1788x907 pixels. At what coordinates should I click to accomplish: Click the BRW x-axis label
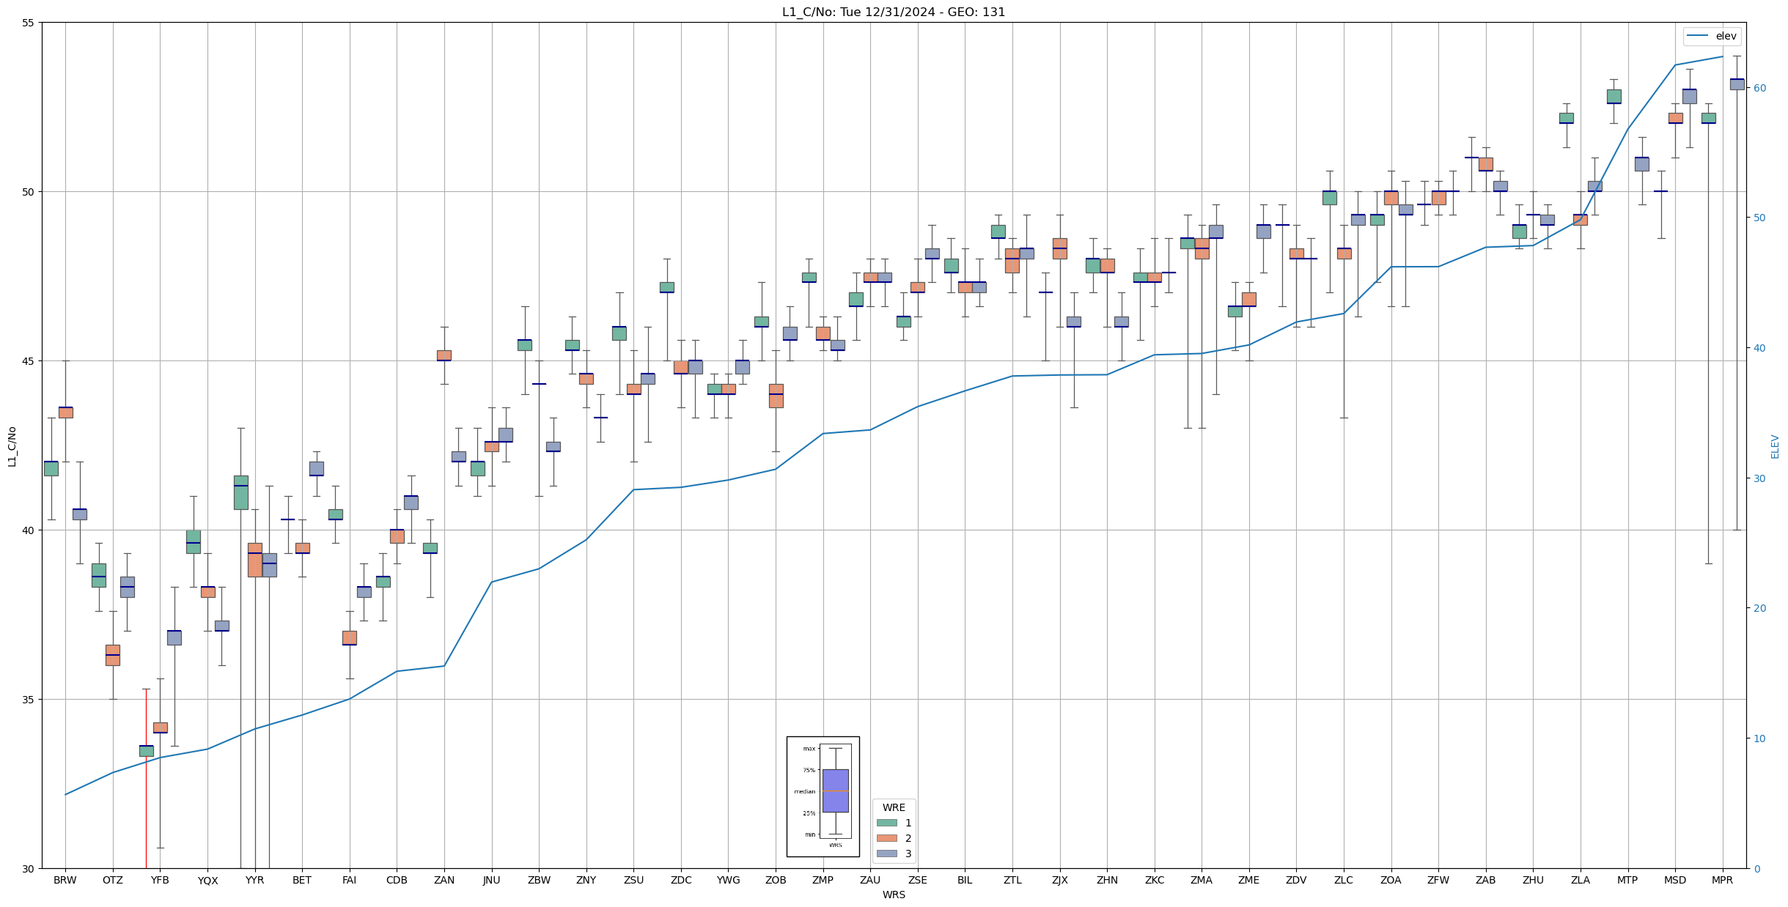[65, 880]
